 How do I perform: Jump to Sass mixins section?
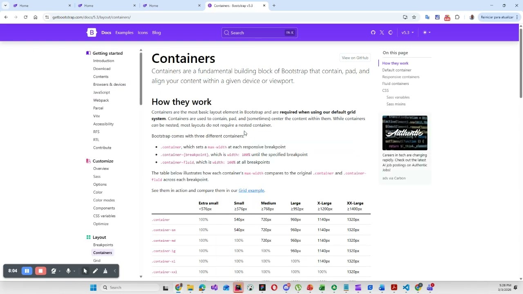pyautogui.click(x=396, y=104)
